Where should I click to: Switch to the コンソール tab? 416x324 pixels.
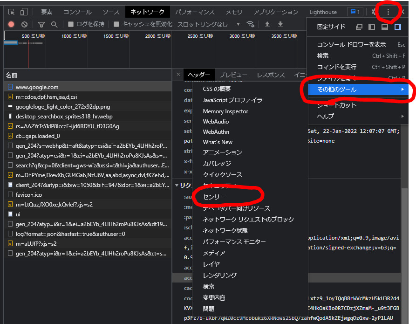(x=77, y=12)
